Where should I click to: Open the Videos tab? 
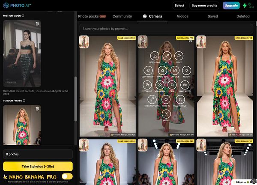[182, 16]
